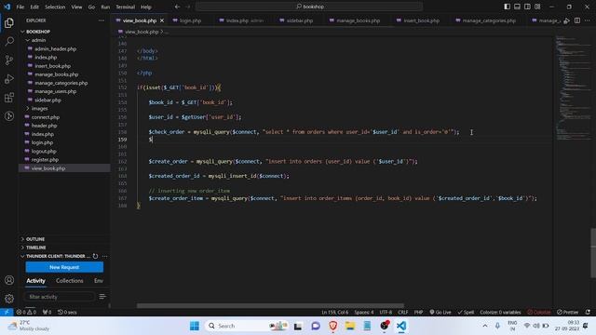The height and width of the screenshot is (335, 596).
Task: Open notifications bell in status bar
Action: coord(588,312)
